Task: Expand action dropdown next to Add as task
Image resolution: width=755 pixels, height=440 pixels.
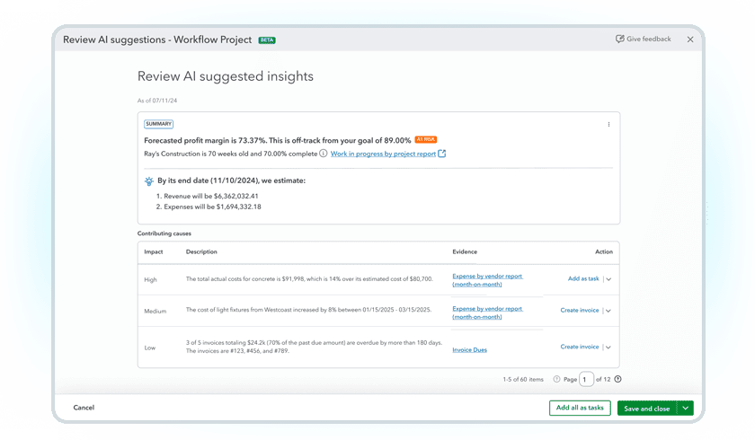Action: (x=608, y=279)
